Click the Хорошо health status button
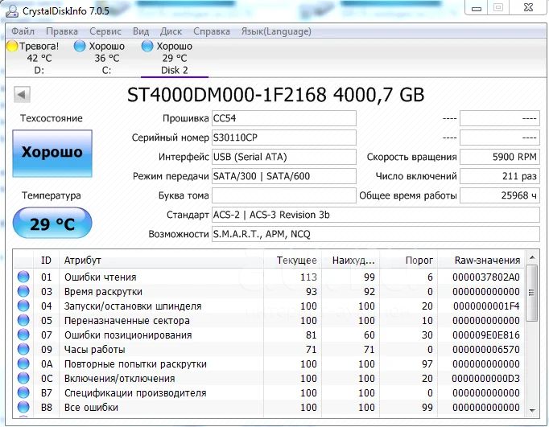This screenshot has width=549, height=427. 52,153
